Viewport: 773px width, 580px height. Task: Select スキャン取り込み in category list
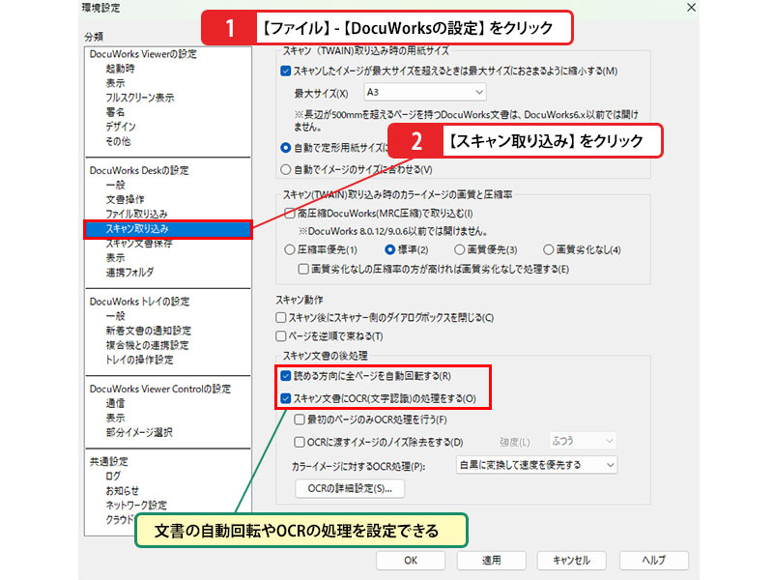168,229
